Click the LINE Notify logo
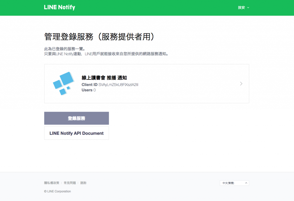The width and height of the screenshot is (294, 201). 59,7
